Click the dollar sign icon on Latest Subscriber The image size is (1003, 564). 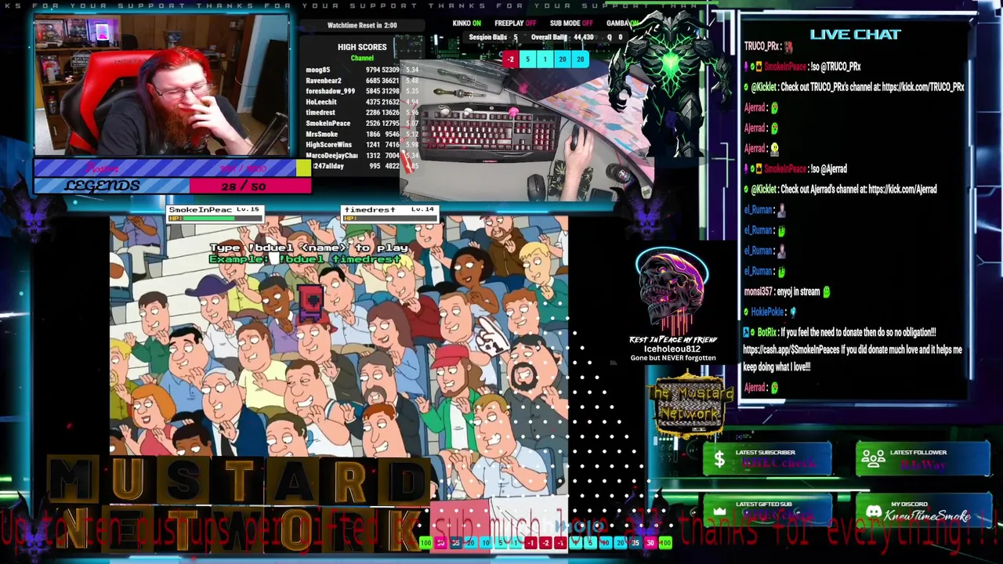pyautogui.click(x=719, y=459)
